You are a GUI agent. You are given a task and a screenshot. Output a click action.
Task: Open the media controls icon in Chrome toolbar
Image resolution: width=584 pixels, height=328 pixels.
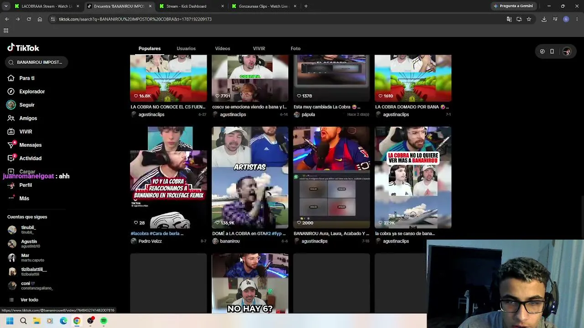tap(555, 19)
